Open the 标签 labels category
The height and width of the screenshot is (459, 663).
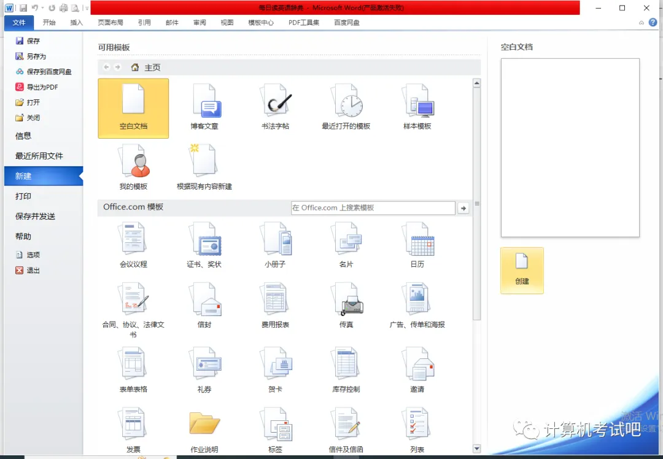coord(275,430)
